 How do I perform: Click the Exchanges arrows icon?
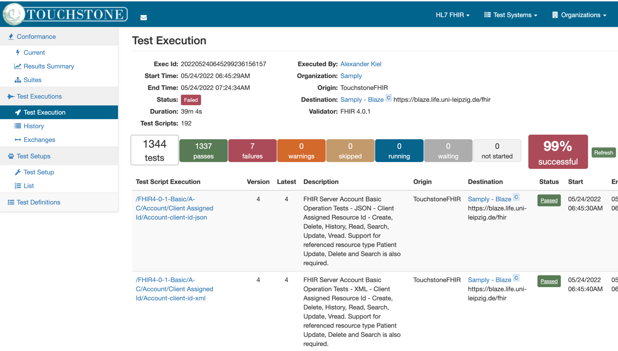pyautogui.click(x=18, y=140)
